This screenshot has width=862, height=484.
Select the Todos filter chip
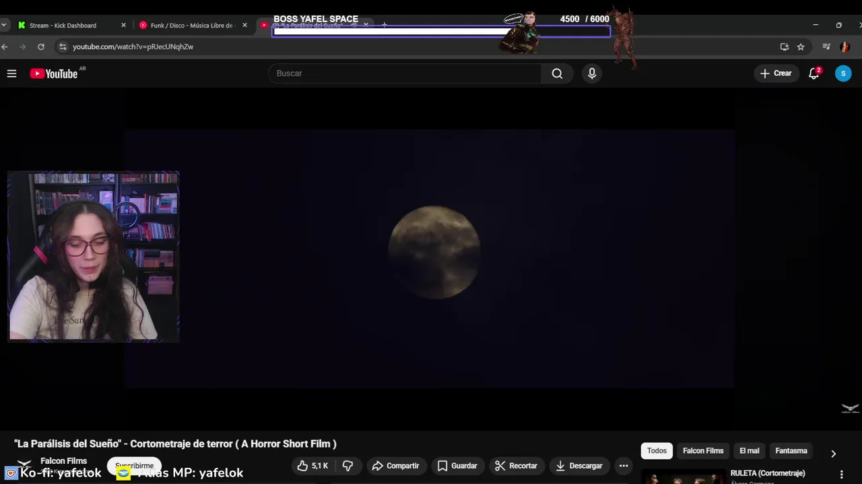click(657, 450)
